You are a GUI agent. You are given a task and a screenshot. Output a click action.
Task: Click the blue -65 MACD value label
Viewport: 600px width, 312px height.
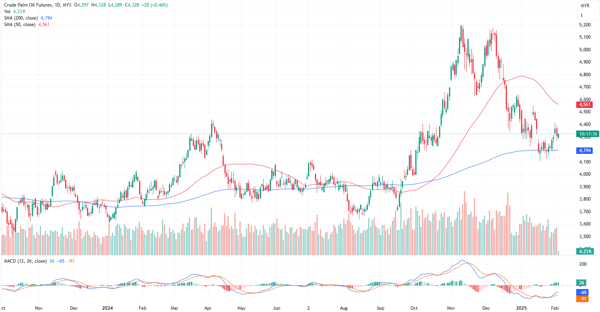pyautogui.click(x=582, y=292)
